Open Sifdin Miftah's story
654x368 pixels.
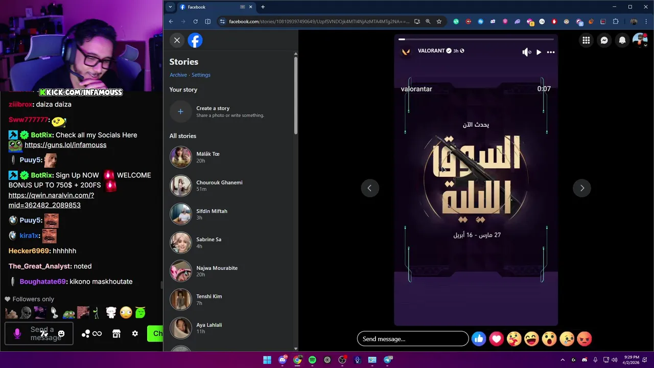(x=230, y=214)
